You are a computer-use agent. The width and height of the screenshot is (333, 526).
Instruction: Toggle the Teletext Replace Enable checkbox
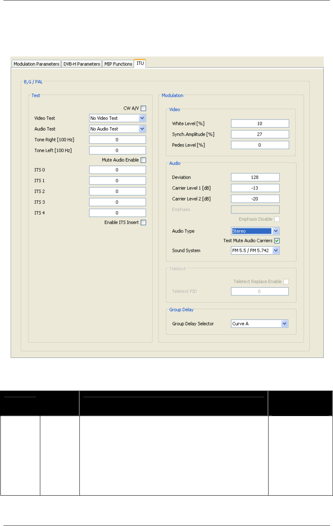(286, 281)
